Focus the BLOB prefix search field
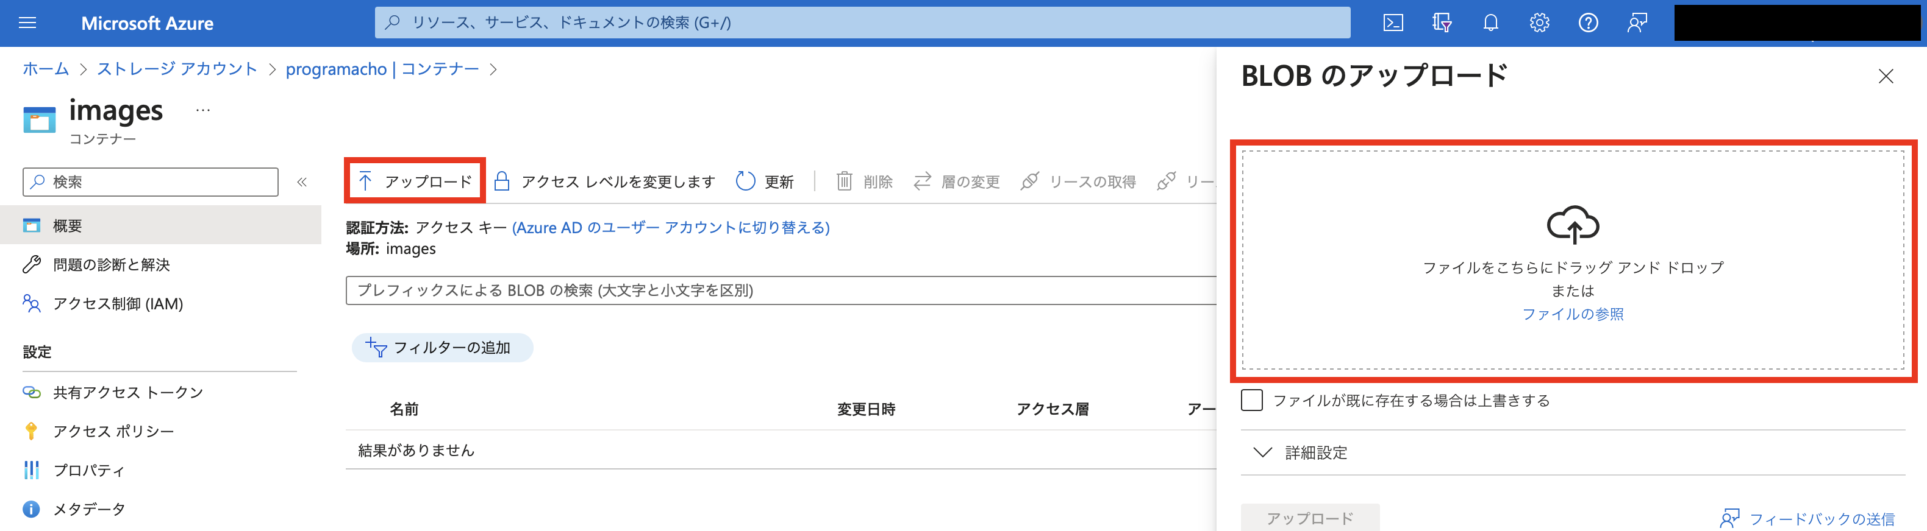Screen dimensions: 1927x531 (782, 290)
